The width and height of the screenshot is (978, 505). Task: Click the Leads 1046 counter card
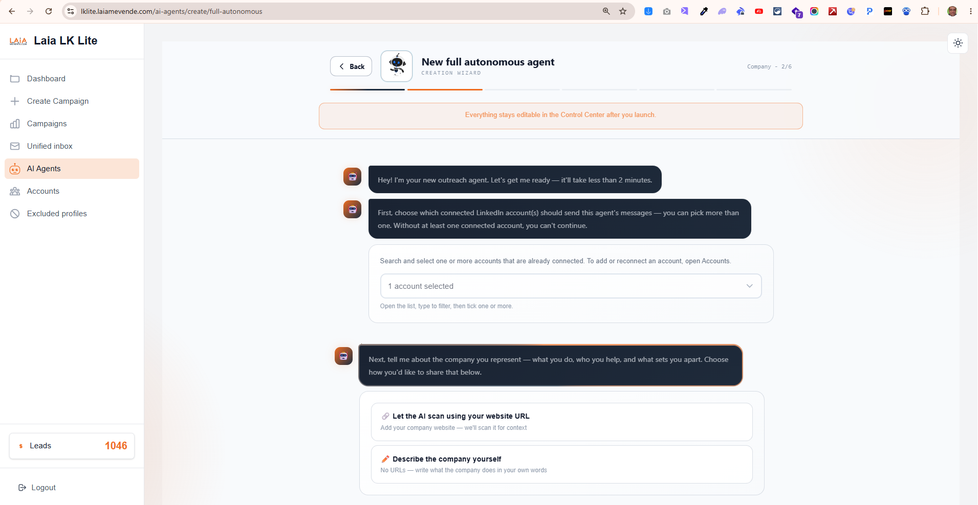(x=72, y=446)
